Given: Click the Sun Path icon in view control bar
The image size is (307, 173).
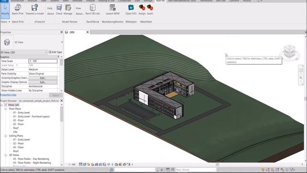Looking at the screenshot, I should (88, 164).
